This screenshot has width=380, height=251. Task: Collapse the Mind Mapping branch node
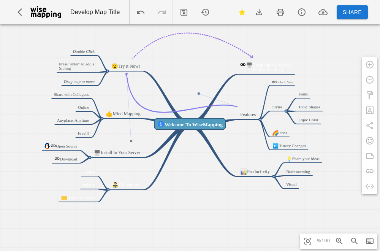tap(102, 119)
